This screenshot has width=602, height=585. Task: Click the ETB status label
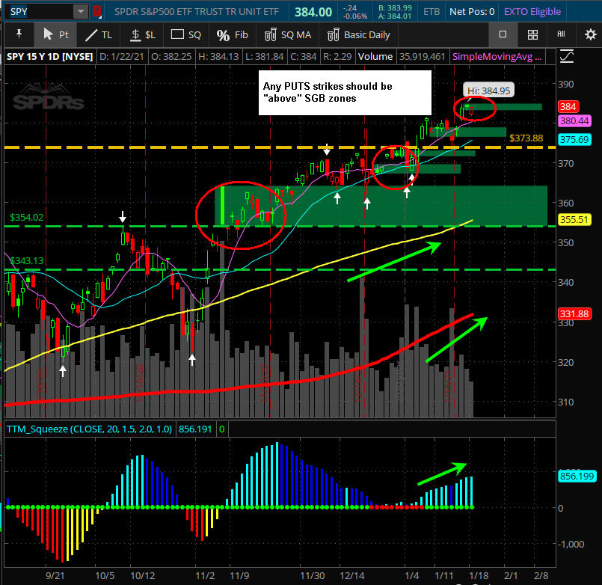coord(431,12)
